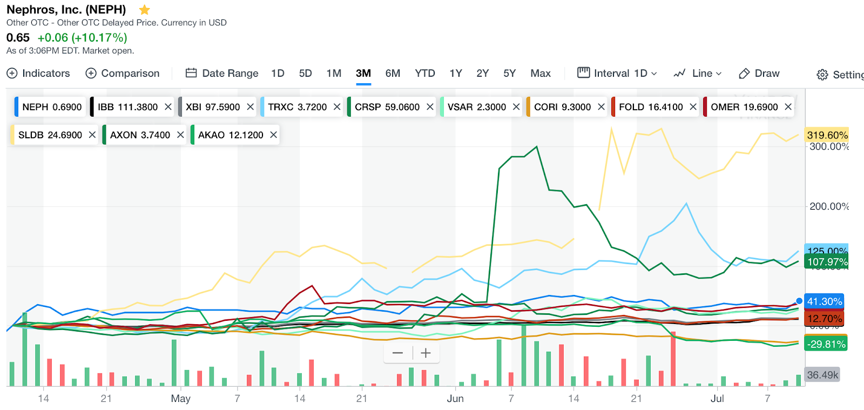The image size is (864, 410).
Task: Select the 5D range tab
Action: pos(306,73)
